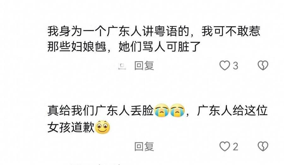Open the comment starting 真给我们广东人丢脸

157,119
